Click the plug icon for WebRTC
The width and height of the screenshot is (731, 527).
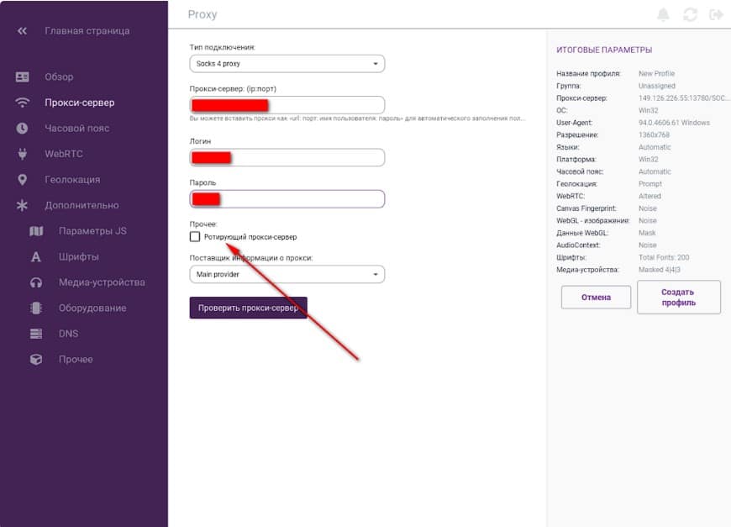click(x=23, y=154)
